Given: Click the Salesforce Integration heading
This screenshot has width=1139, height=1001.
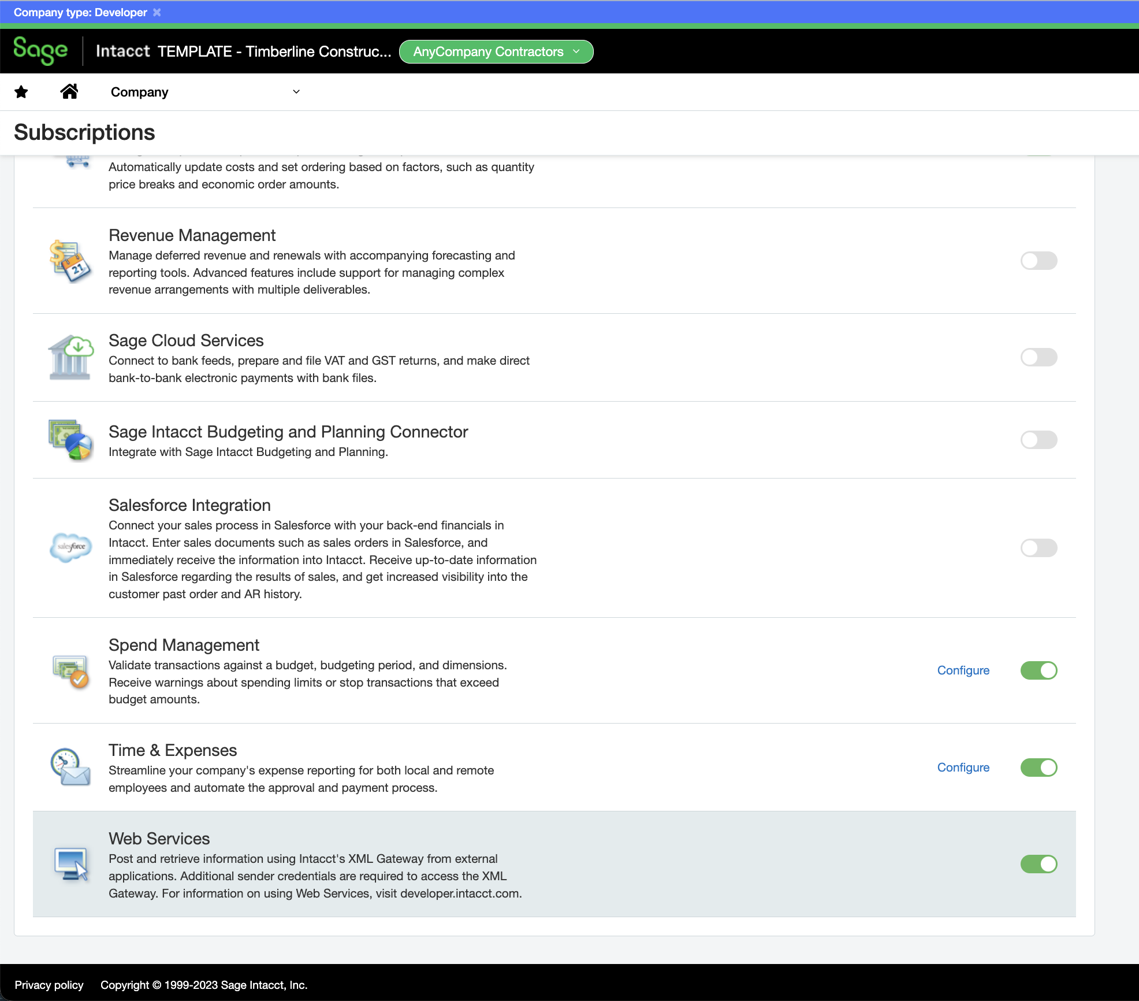Looking at the screenshot, I should [x=189, y=505].
